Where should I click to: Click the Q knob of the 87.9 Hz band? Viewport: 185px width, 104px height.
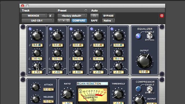(x=98, y=66)
